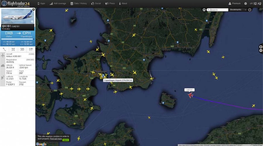The height and width of the screenshot is (146, 263).
Task: Collapse the search bar with the up-arrow icon
Action: click(x=204, y=10)
